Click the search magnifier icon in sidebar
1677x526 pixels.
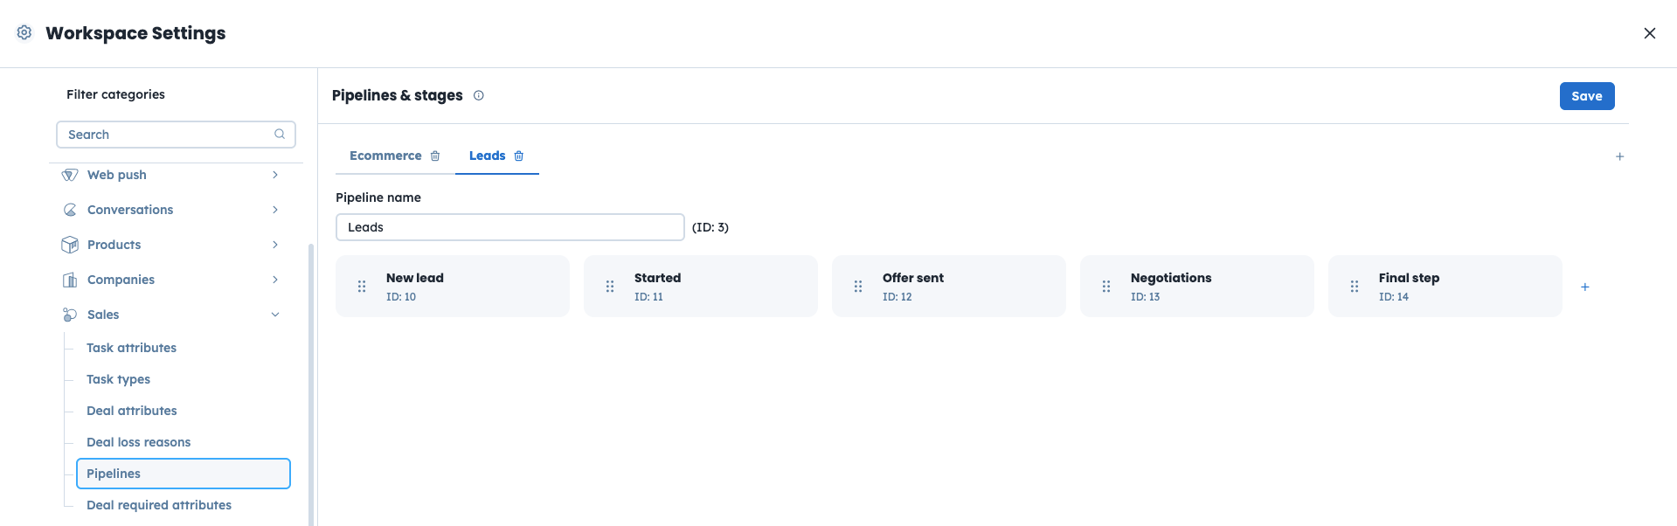point(280,135)
